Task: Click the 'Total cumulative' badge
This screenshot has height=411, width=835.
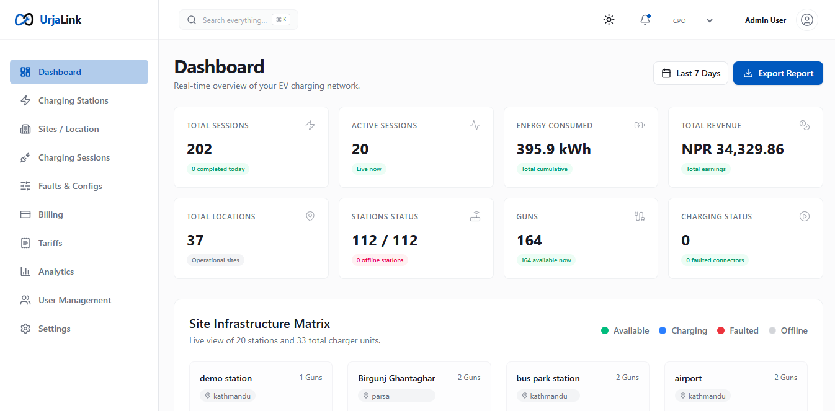Action: pyautogui.click(x=544, y=169)
